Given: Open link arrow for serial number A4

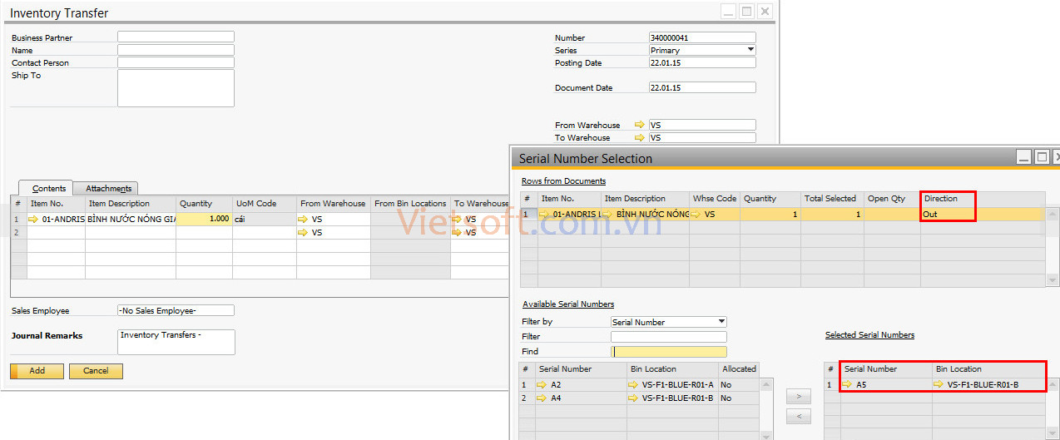Looking at the screenshot, I should pos(542,398).
